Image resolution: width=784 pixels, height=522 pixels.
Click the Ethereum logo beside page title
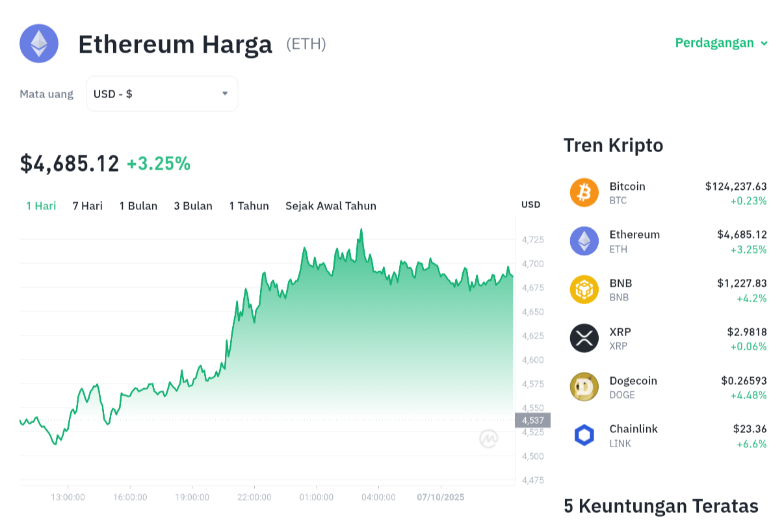click(x=39, y=44)
